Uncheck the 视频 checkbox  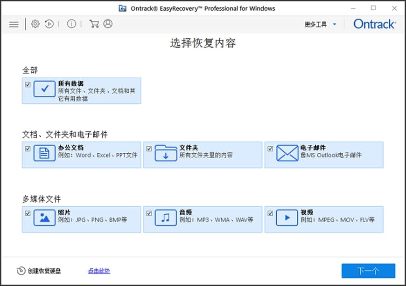(270, 213)
